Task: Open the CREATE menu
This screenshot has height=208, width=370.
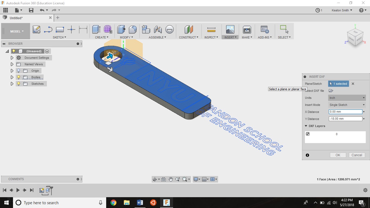Action: coord(102,37)
